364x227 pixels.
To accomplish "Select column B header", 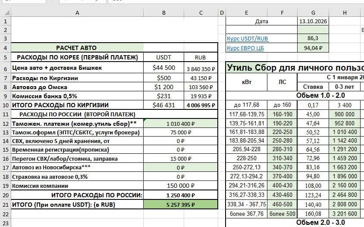I will [x=163, y=13].
